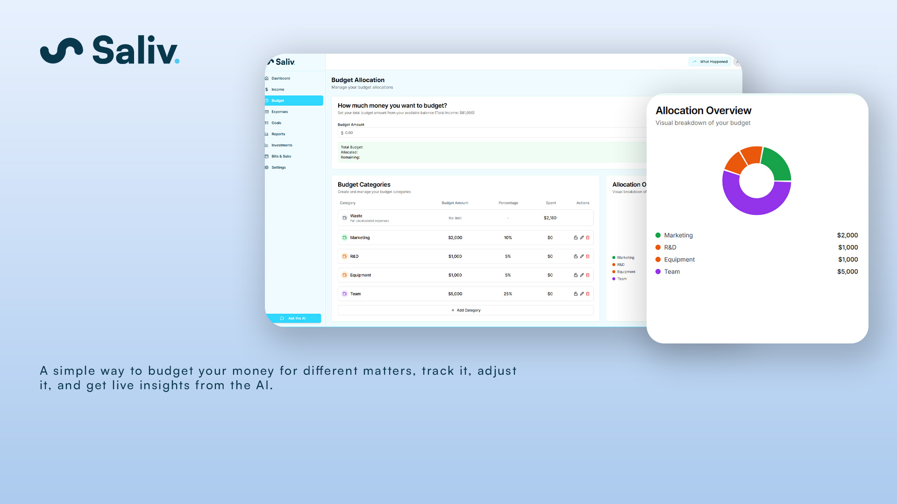The image size is (897, 504).
Task: Lock the Marketing budget category
Action: pos(576,238)
